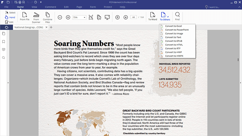
Task: Open the File menu
Action: click(6, 7)
